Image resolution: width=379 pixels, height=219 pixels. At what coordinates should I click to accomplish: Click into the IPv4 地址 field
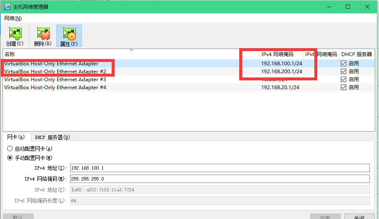click(x=220, y=168)
